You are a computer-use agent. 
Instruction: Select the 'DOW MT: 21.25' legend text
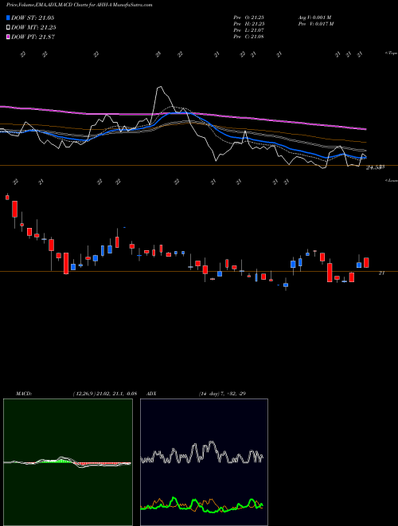33,28
